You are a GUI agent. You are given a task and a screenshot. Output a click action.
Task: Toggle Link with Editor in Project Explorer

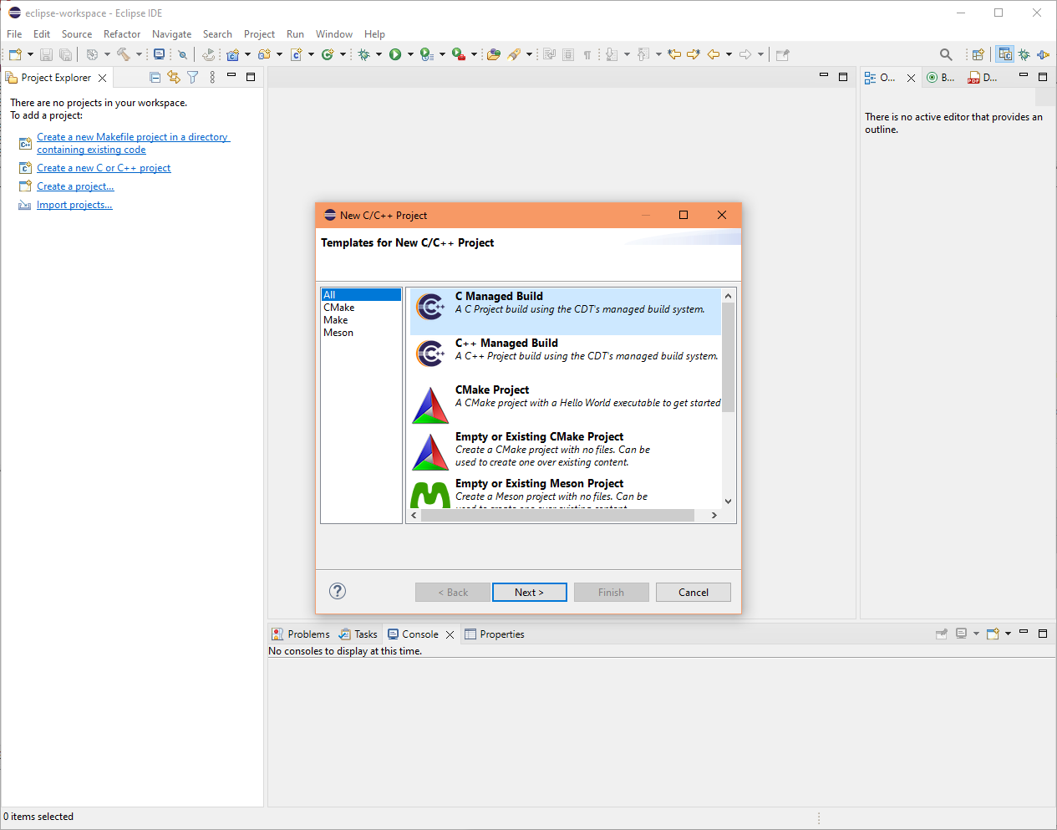tap(174, 77)
